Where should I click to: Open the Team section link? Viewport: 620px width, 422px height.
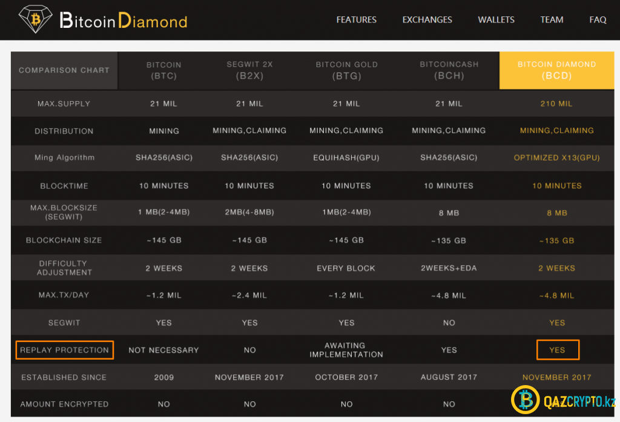click(552, 20)
